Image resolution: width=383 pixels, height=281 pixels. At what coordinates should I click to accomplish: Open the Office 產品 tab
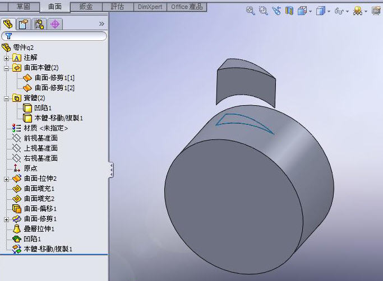coord(187,7)
